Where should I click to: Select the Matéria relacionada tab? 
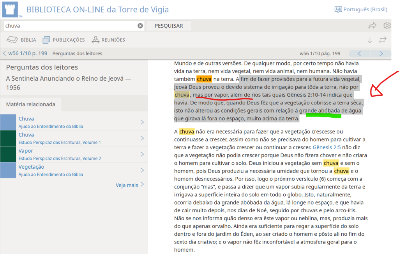30,104
